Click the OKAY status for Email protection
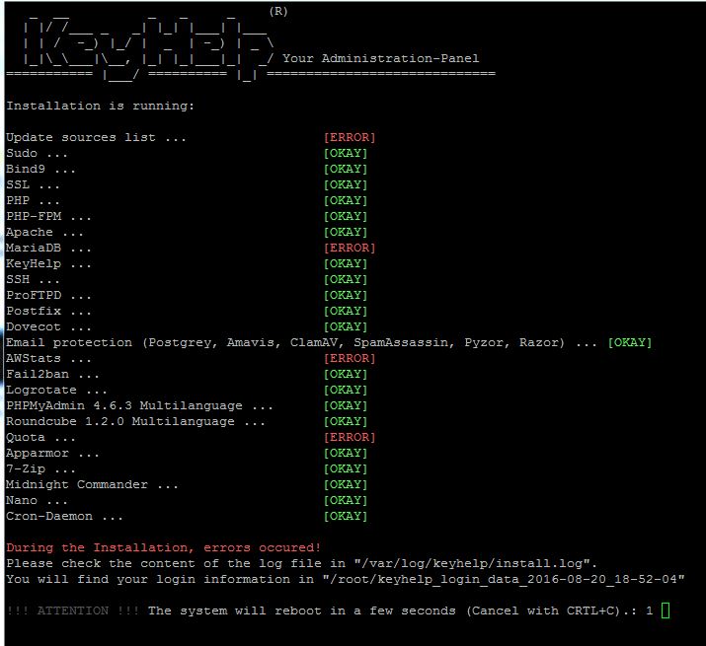The height and width of the screenshot is (646, 706). (x=630, y=342)
